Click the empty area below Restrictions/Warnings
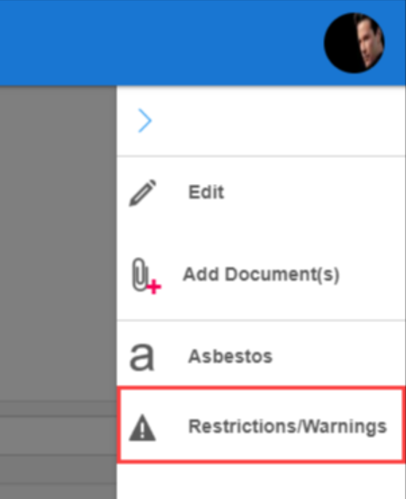Screen dimensions: 406x499 pyautogui.click(x=261, y=482)
